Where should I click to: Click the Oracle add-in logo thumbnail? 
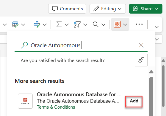coord(25,101)
